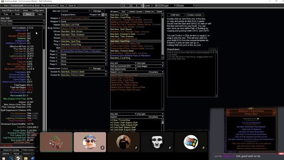
Task: Open the Flicker Strike main skill dropdown
Action: (x=23, y=21)
